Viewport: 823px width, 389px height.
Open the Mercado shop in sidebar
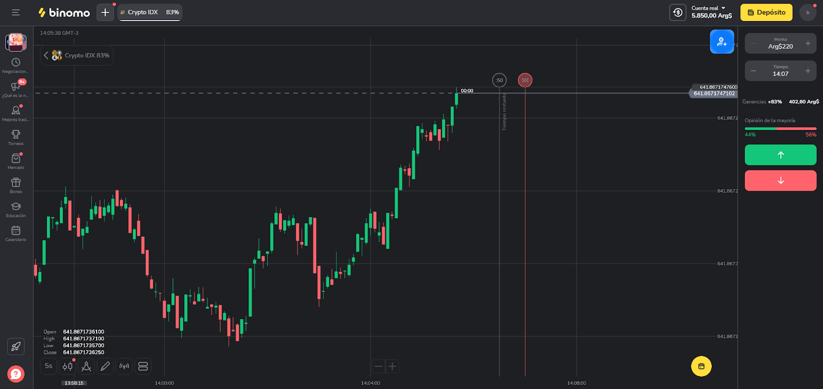coord(16,161)
